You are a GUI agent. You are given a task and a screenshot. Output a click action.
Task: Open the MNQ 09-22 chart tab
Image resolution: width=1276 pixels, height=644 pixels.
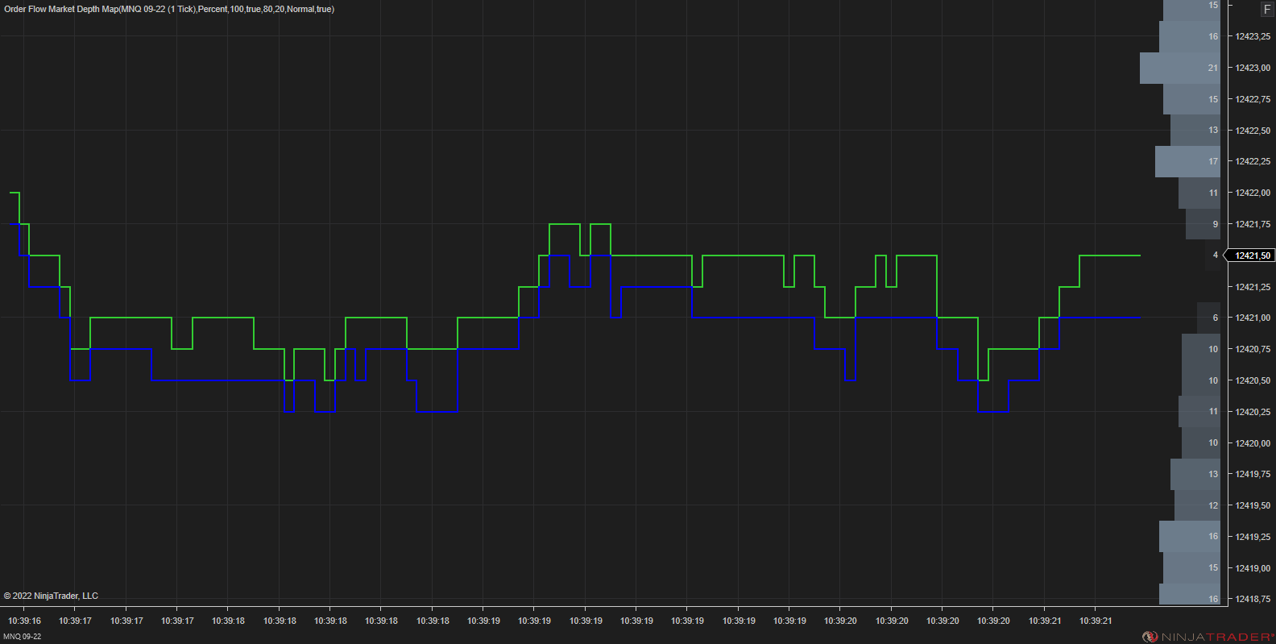23,637
